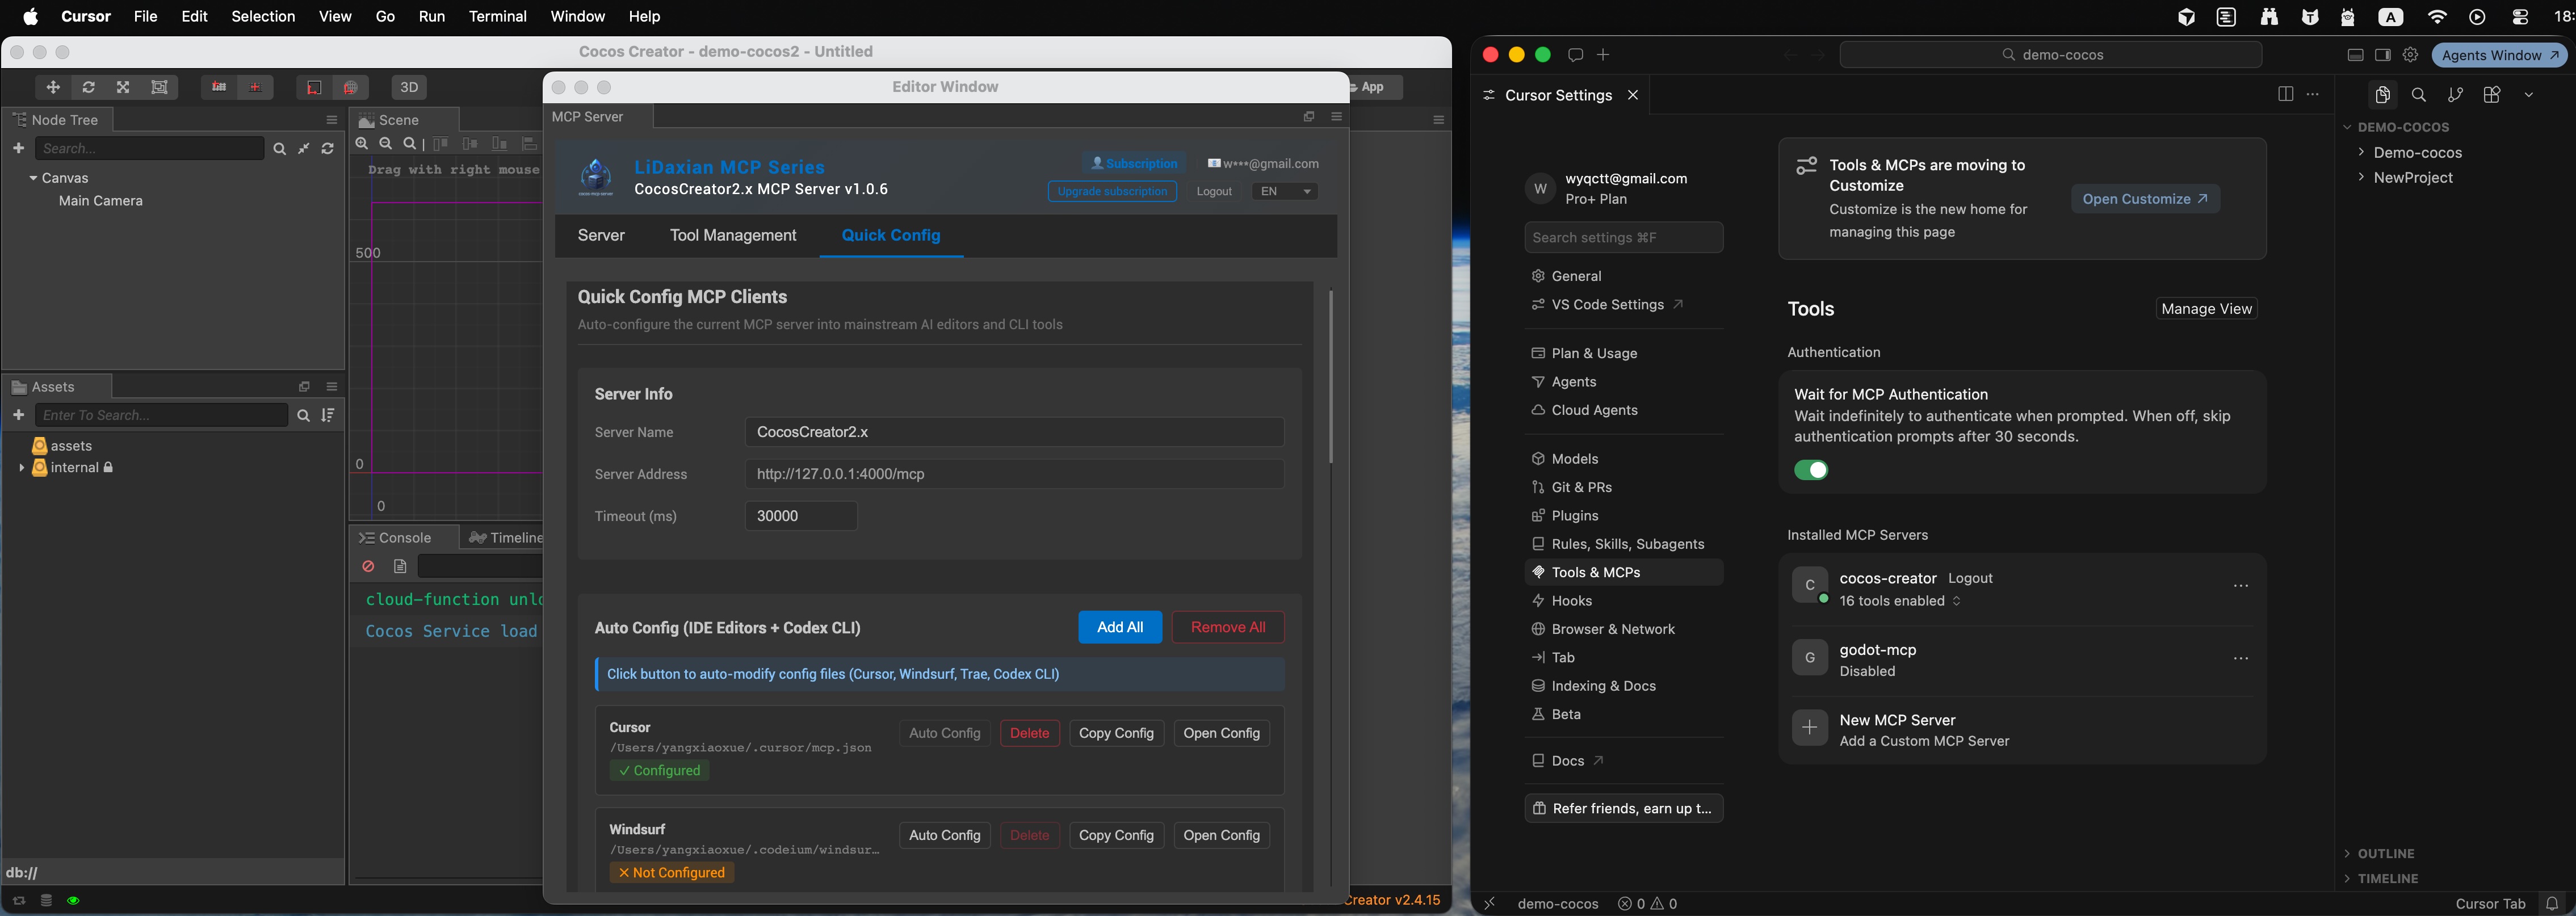This screenshot has height=916, width=2576.
Task: Open more options for cocos-creator MCP server
Action: [x=2241, y=586]
